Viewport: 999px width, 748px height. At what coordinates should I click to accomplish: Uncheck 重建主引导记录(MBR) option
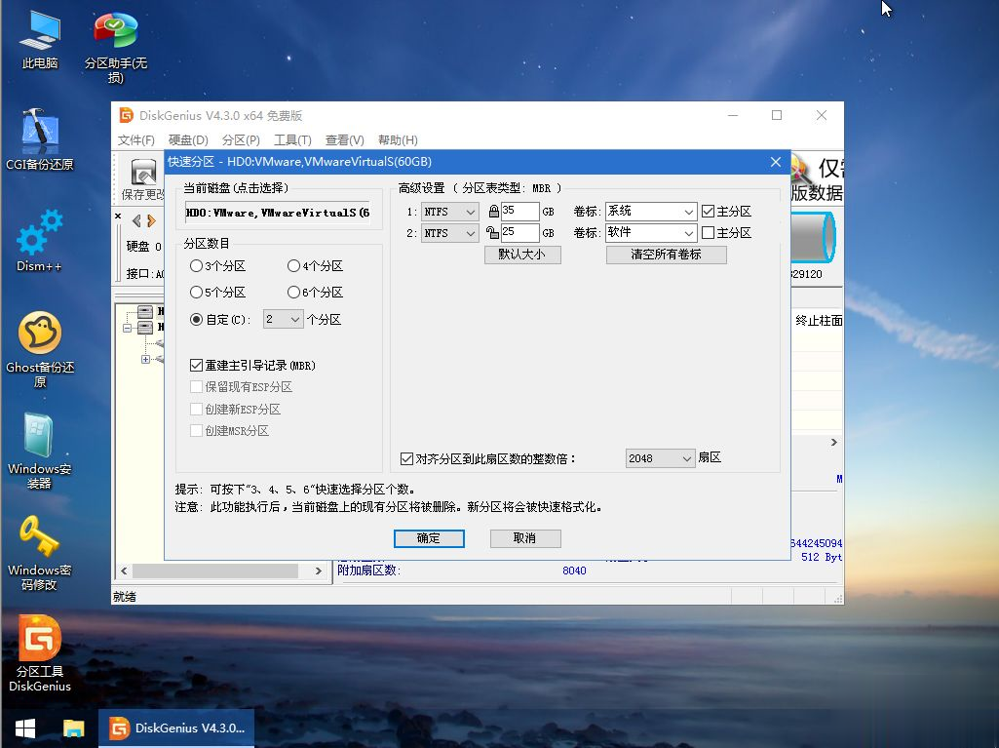197,365
